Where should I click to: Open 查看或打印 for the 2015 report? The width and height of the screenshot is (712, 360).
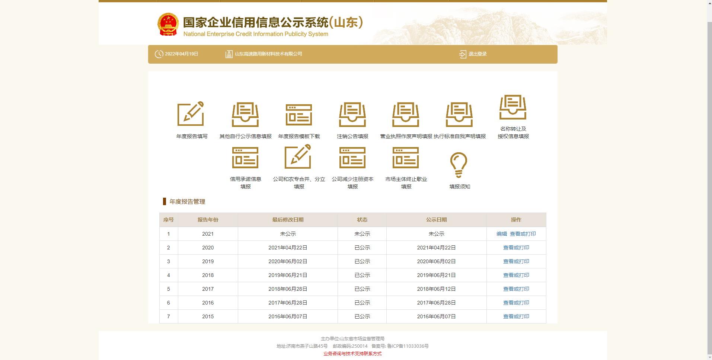pos(516,316)
